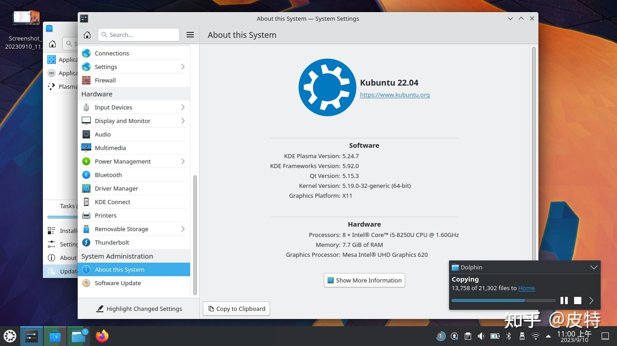Open the System Settings hamburger menu

coord(190,34)
